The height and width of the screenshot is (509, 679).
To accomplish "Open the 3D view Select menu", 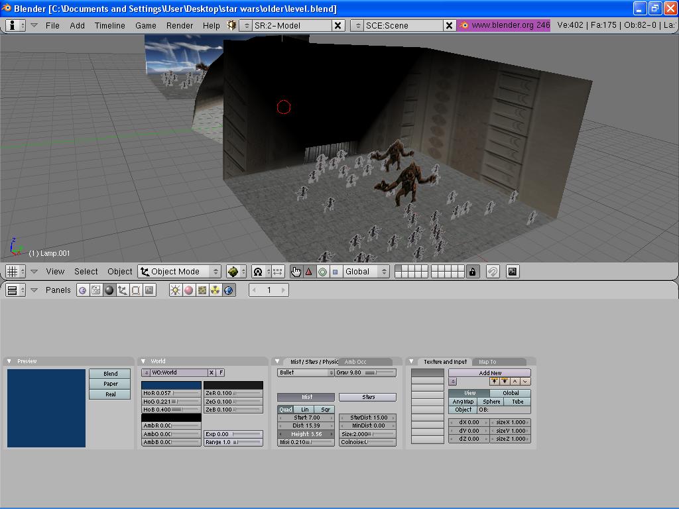I will coord(86,272).
